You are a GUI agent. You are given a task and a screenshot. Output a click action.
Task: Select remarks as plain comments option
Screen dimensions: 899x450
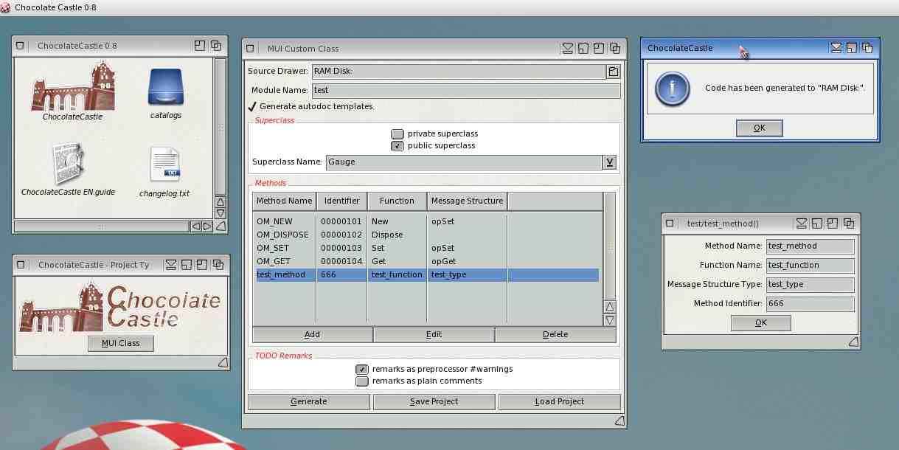(x=361, y=381)
